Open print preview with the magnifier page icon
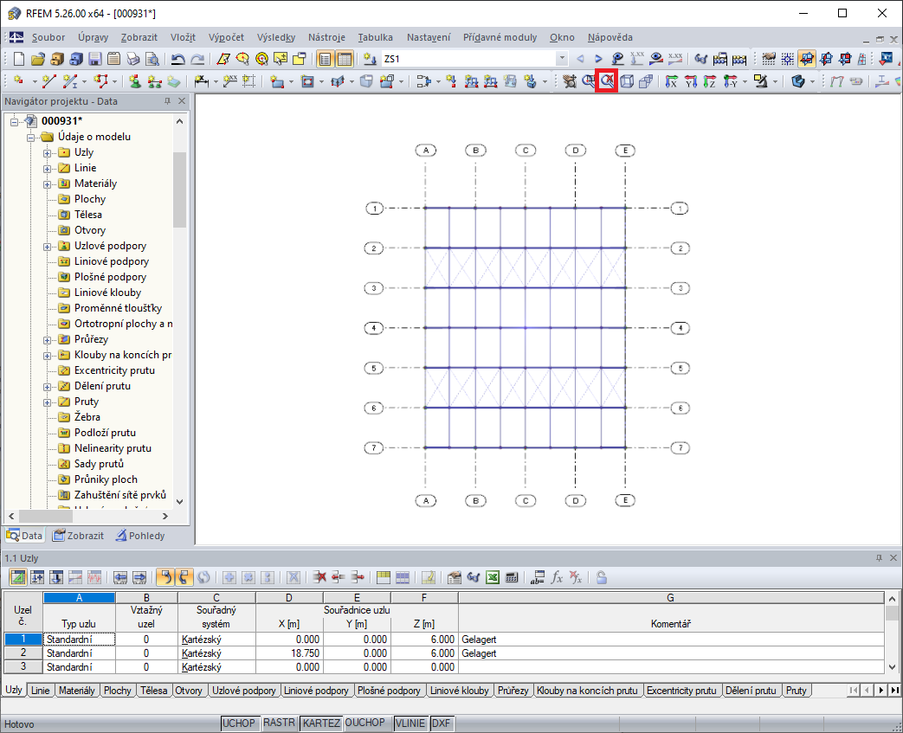903x733 pixels. 152,59
